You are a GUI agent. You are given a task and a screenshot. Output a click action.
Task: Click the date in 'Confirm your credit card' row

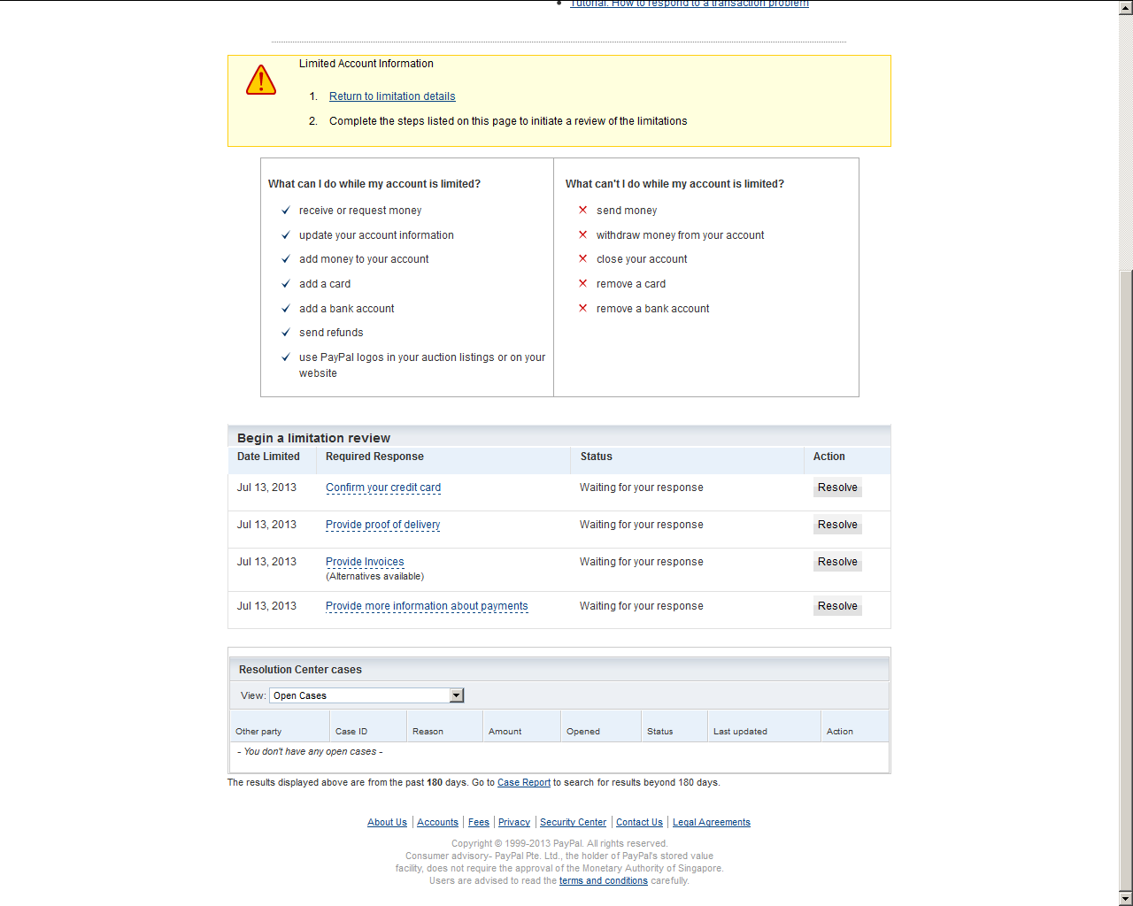[x=266, y=488]
